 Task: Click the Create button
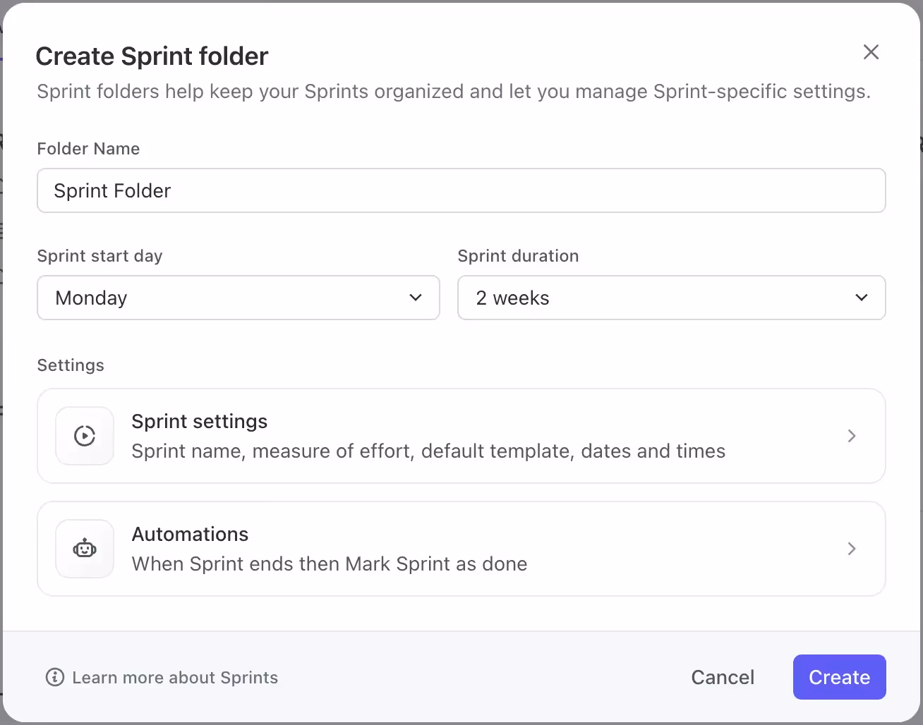click(x=839, y=677)
